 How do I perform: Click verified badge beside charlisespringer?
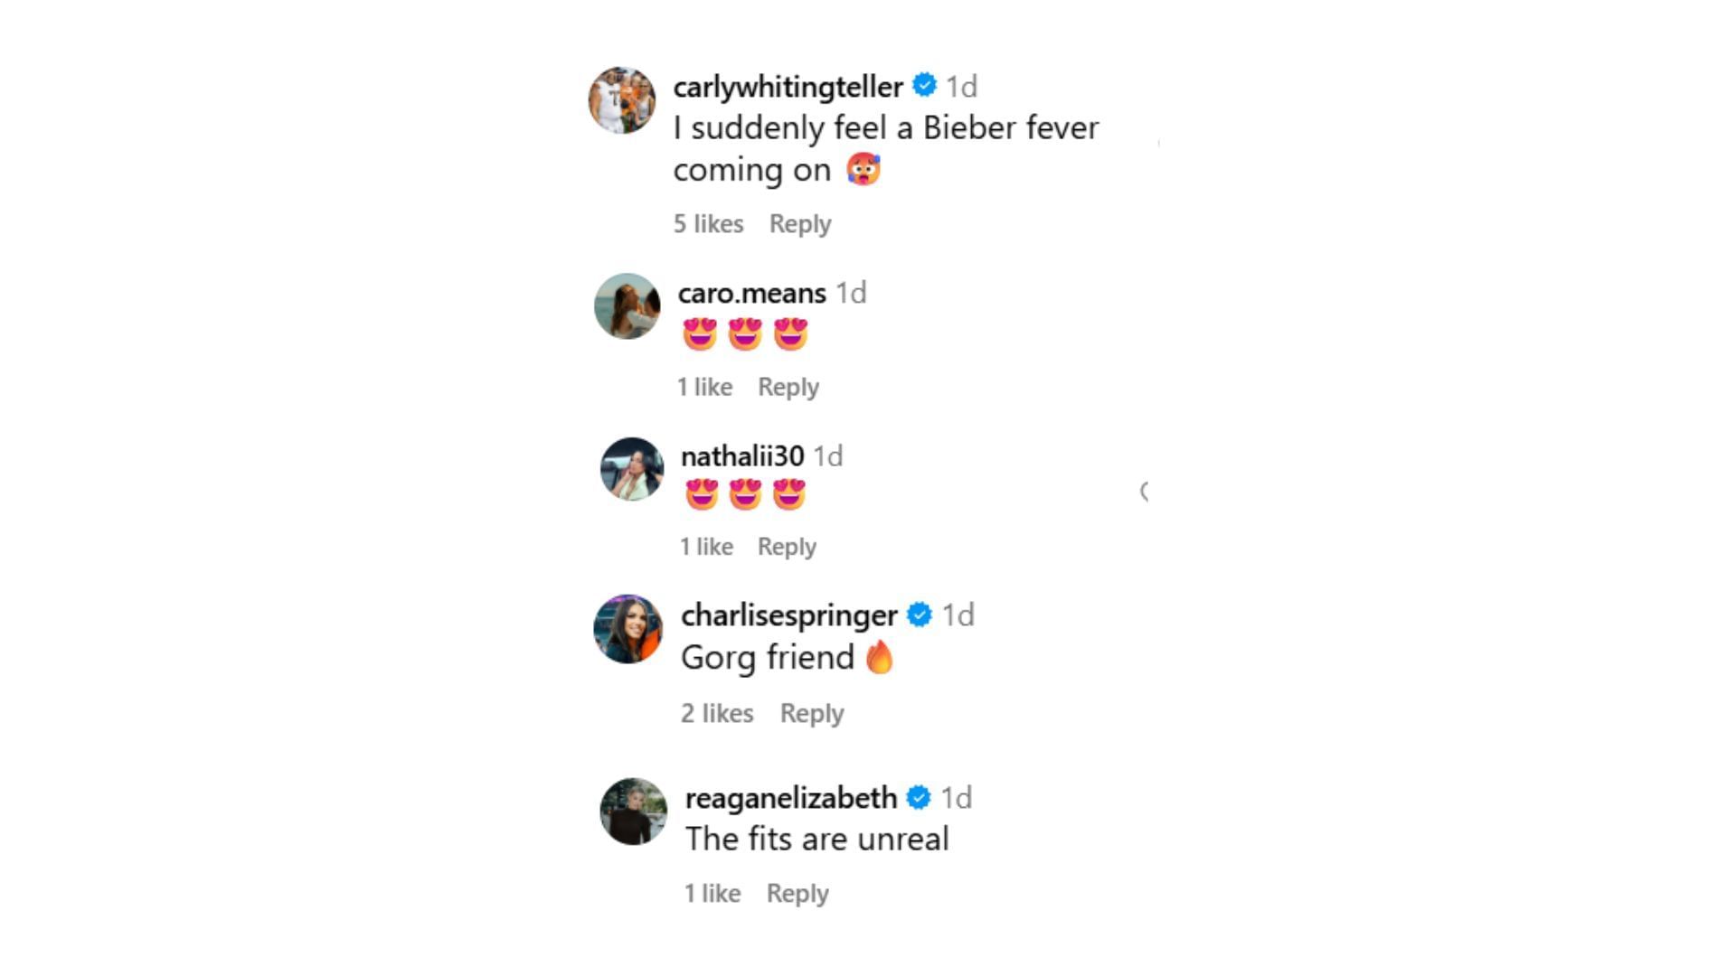[x=920, y=615]
